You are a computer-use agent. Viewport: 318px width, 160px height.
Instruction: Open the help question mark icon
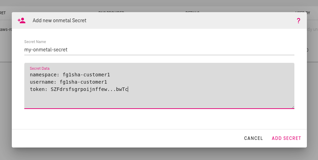click(298, 21)
